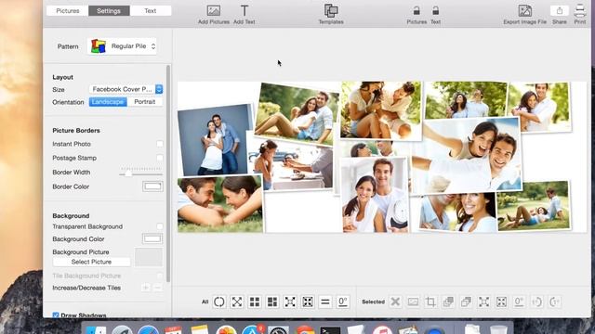Apply the mosaic grid arrangement icon
This screenshot has height=334, width=595.
(272, 302)
